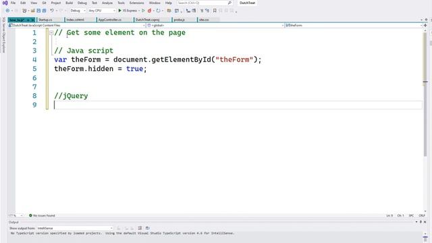
Task: Click the Undo arrow icon
Action: [52, 11]
